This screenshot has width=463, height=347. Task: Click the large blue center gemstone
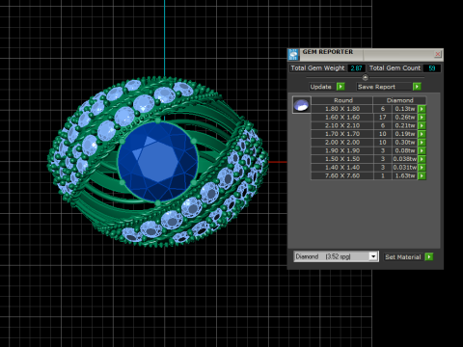157,162
